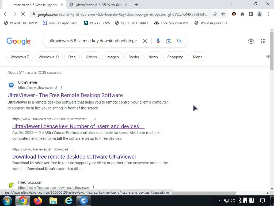The width and height of the screenshot is (274, 206).
Task: Open options for download result
Action: [73, 150]
